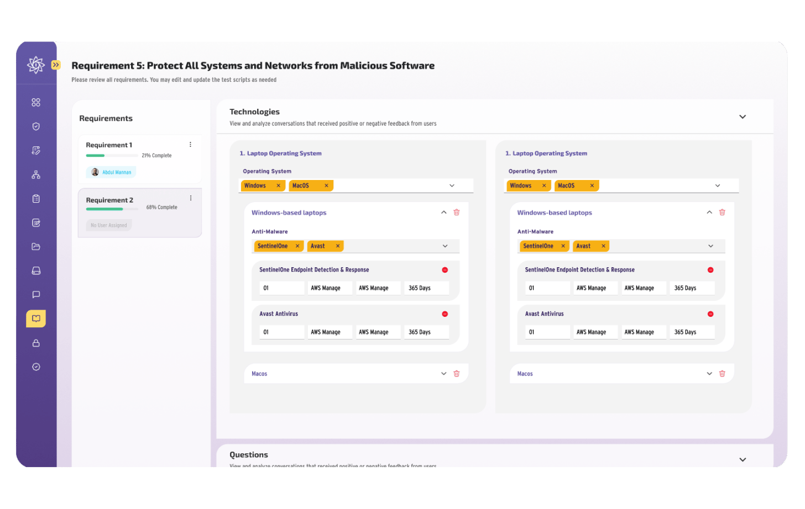Select the Requirement 1 card
Screen dimensions: 805x509
pyautogui.click(x=140, y=159)
